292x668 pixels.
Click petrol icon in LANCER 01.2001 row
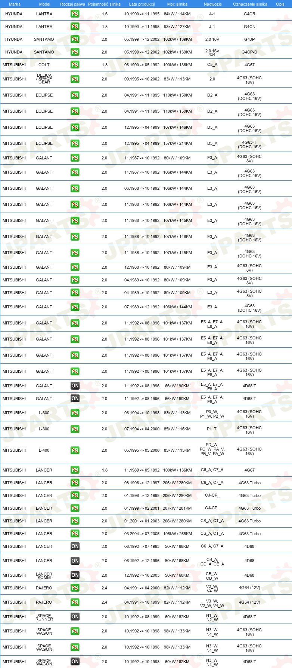click(75, 521)
